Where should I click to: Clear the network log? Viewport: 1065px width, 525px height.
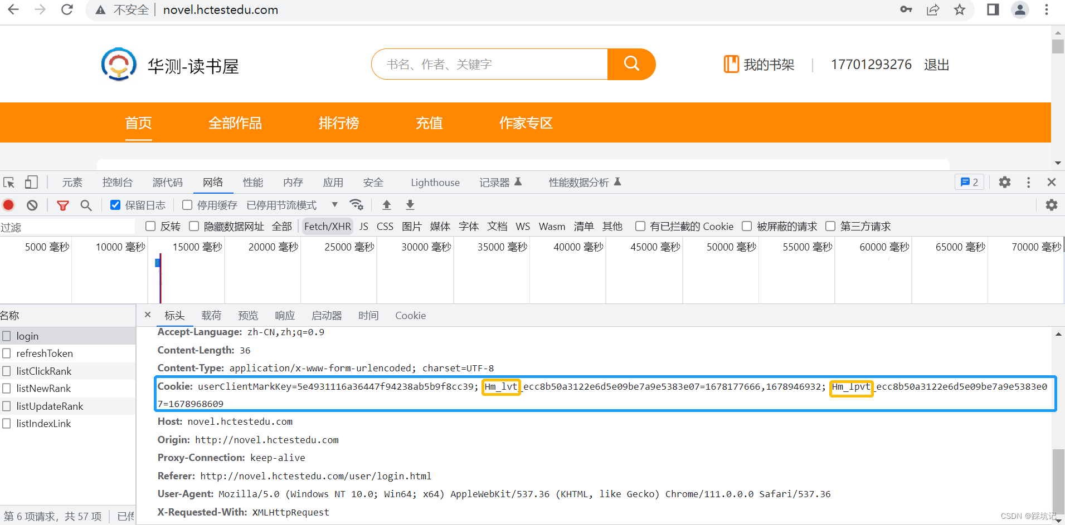click(x=31, y=204)
